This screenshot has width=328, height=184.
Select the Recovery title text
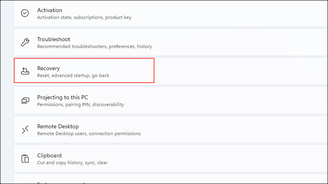[x=48, y=69]
